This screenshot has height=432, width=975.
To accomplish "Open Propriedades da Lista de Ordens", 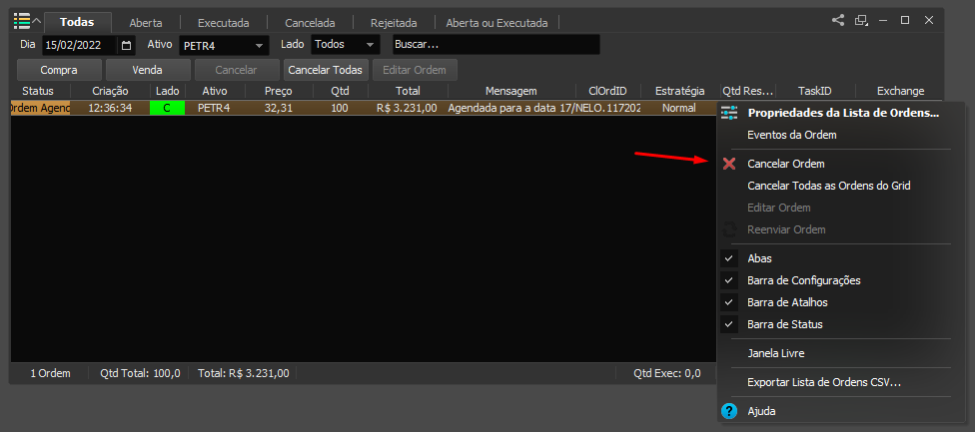I will [842, 113].
